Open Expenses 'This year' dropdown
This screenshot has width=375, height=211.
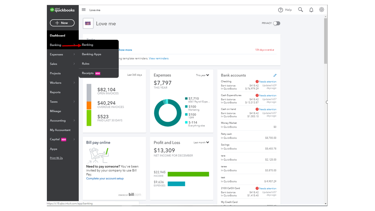tap(202, 75)
